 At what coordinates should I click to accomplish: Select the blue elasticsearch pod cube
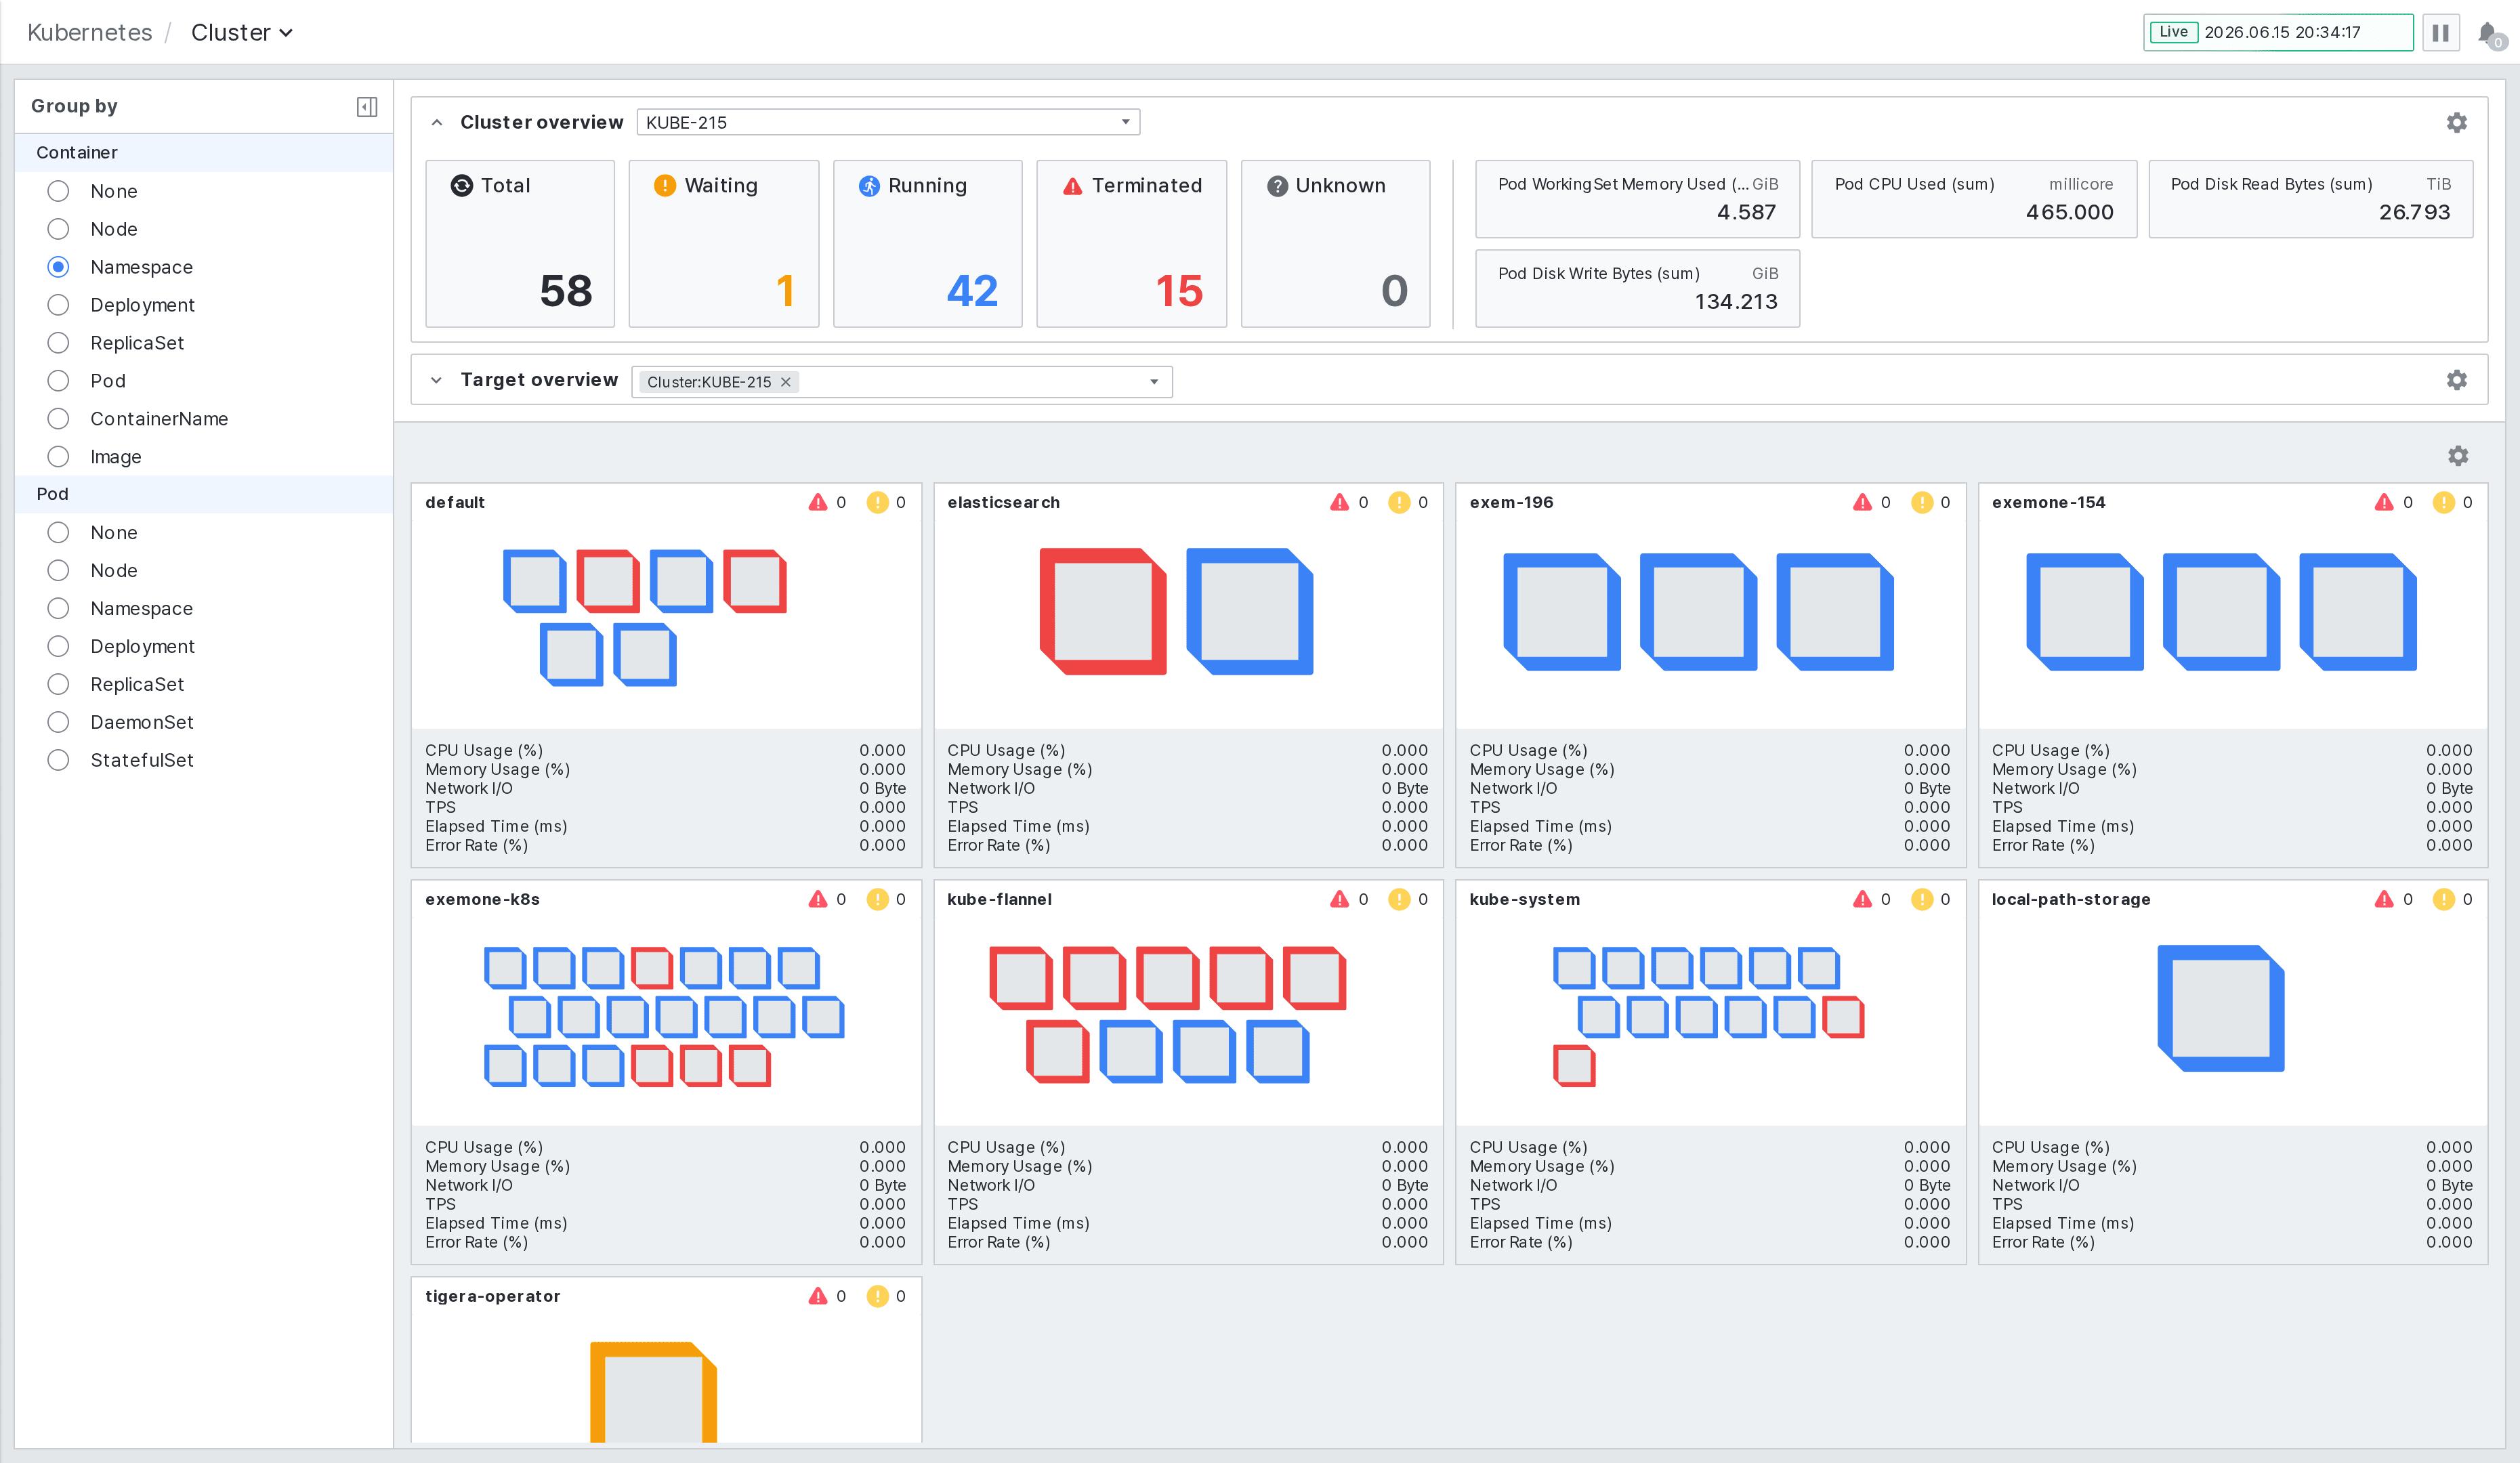tap(1249, 611)
